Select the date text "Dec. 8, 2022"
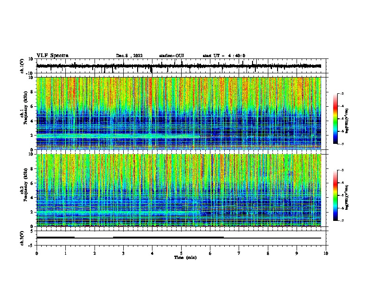 pyautogui.click(x=129, y=56)
